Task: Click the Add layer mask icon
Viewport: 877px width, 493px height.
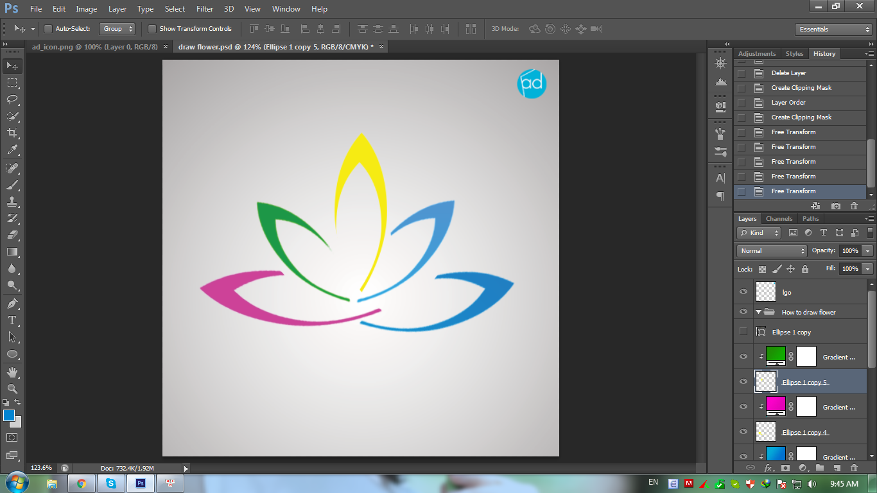Action: click(x=786, y=468)
